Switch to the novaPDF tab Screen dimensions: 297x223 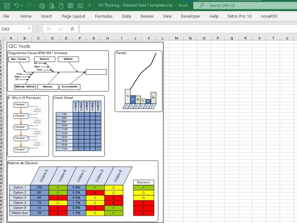[269, 16]
